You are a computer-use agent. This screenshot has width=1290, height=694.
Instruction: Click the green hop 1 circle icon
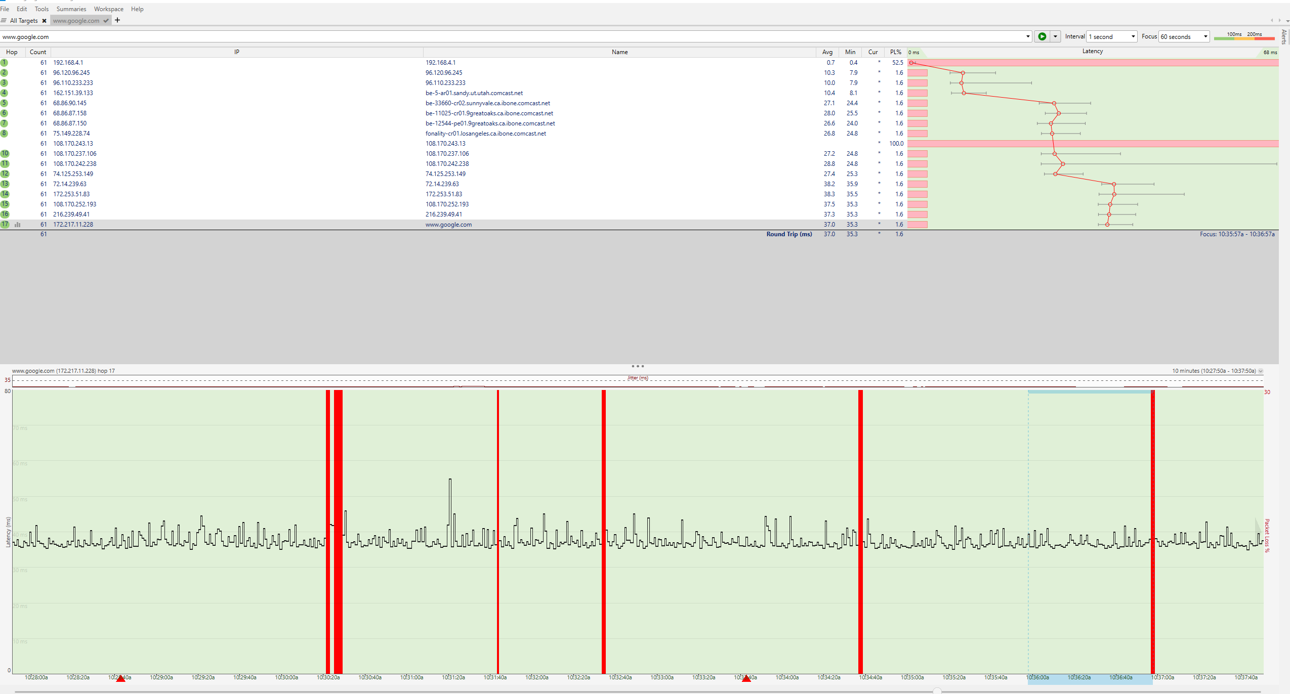pyautogui.click(x=5, y=63)
